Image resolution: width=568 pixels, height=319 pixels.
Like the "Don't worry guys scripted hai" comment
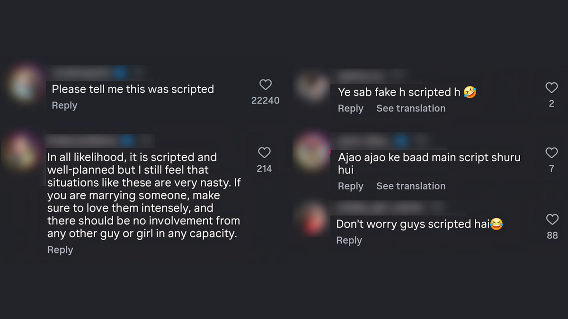(552, 219)
